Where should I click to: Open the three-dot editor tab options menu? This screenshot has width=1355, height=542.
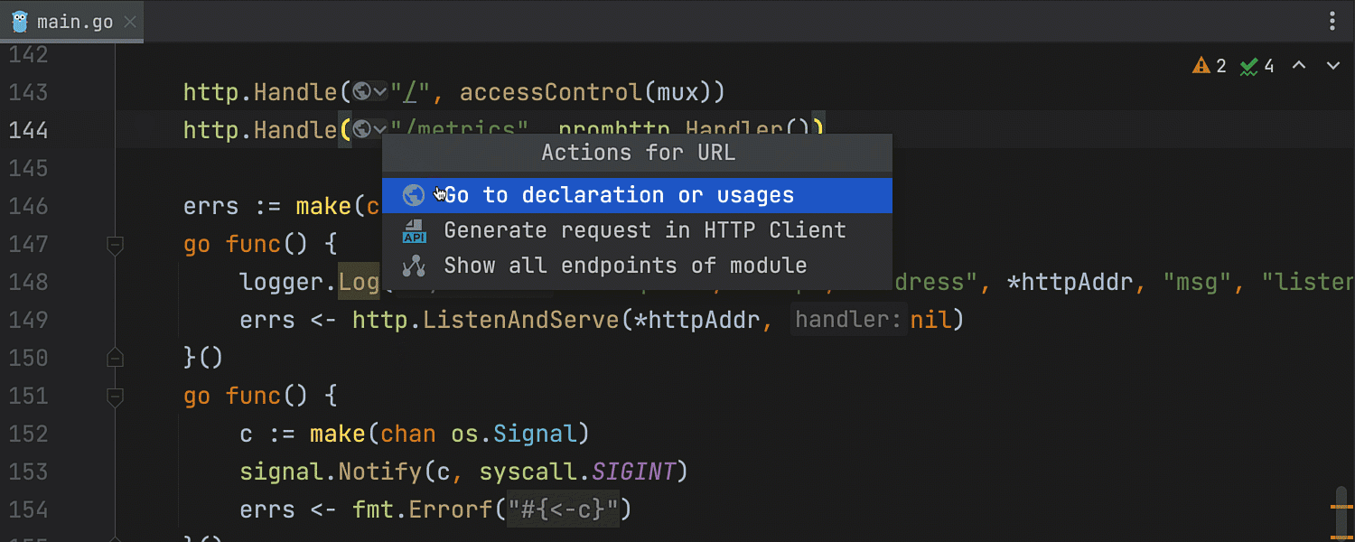pyautogui.click(x=1332, y=22)
